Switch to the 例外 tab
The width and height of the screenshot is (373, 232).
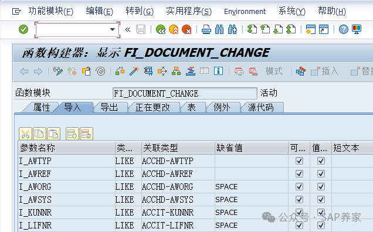tap(222, 107)
